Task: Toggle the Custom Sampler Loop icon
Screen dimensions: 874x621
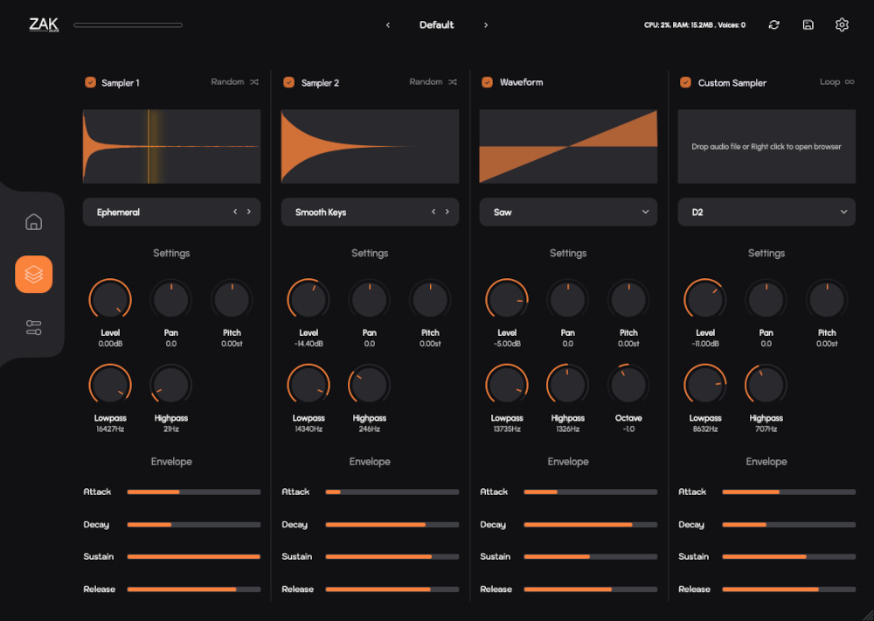Action: click(849, 82)
